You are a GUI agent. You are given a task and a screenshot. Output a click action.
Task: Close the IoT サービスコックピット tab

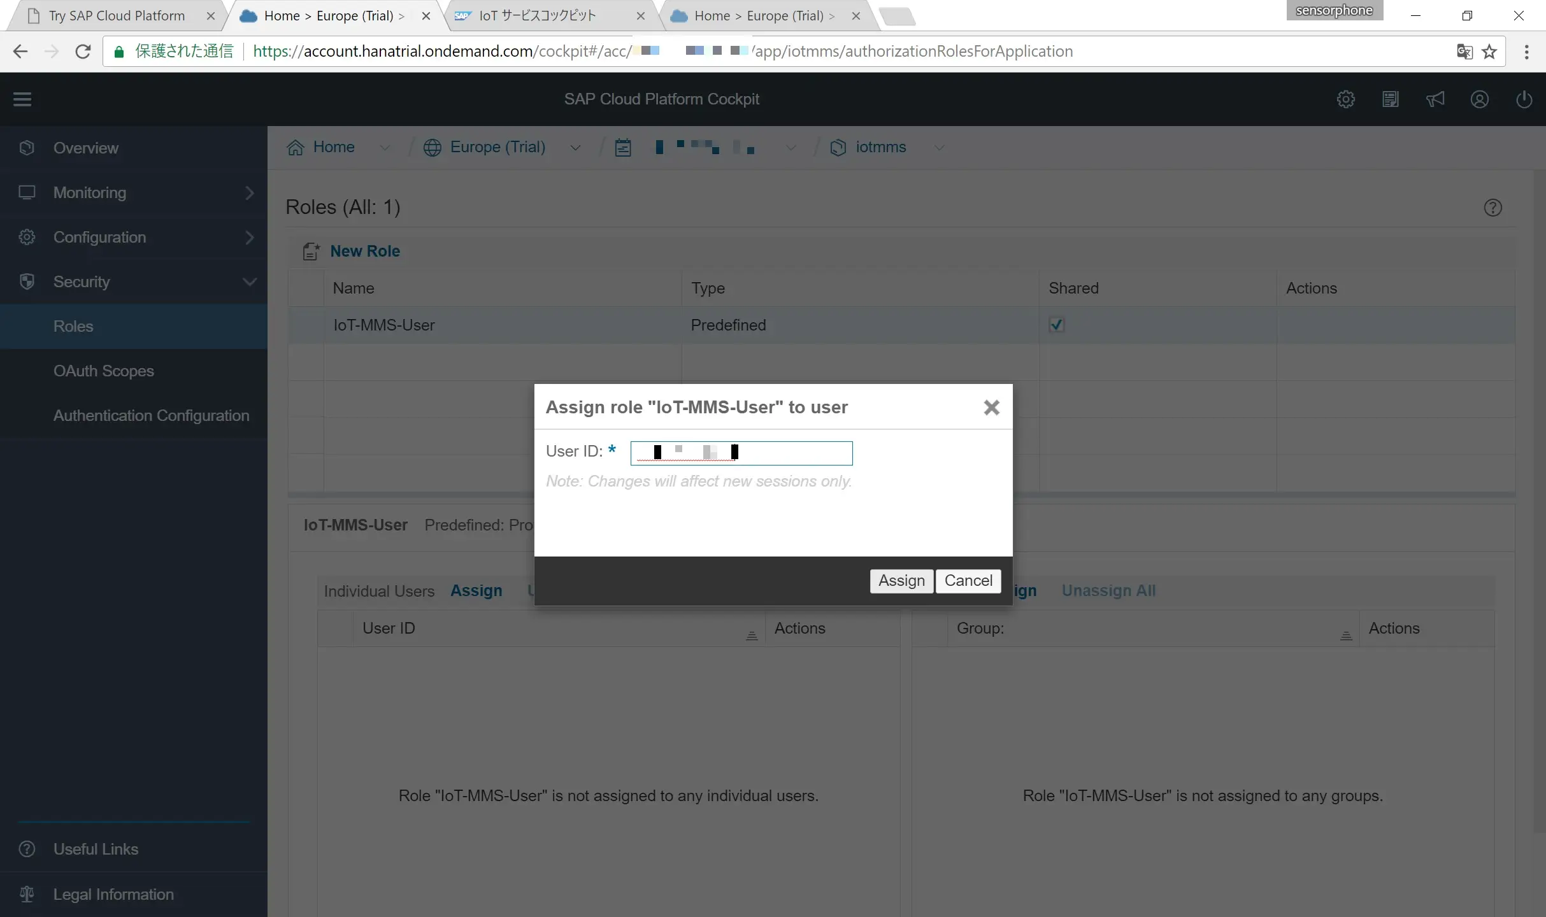pos(641,17)
